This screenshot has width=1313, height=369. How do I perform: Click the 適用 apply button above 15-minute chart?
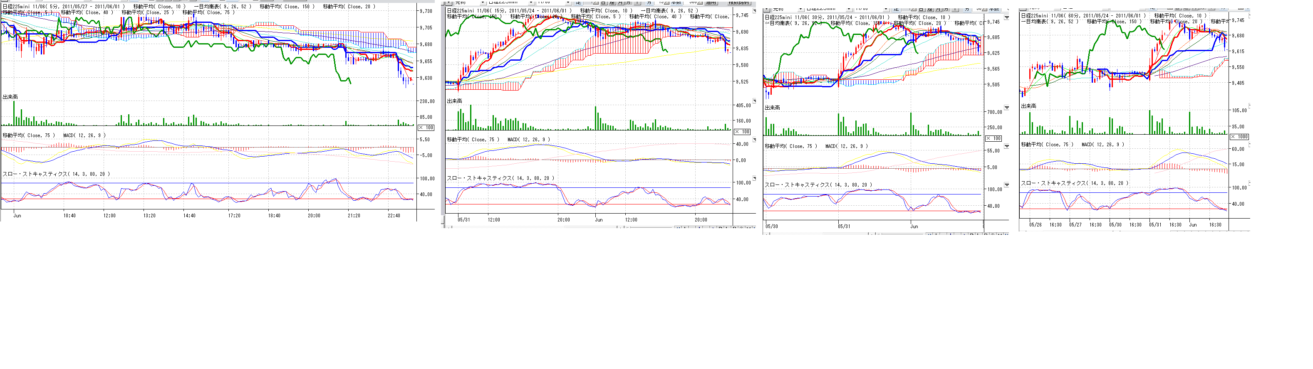click(711, 2)
